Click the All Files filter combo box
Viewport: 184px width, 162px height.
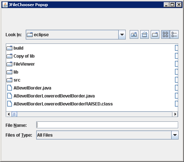click(x=107, y=135)
